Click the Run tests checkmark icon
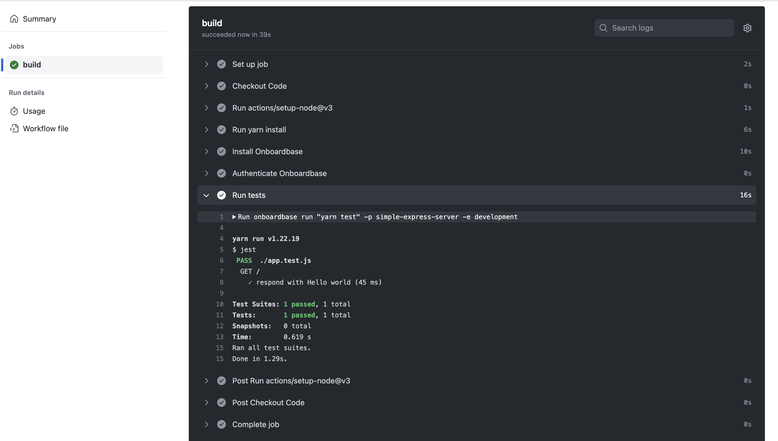Image resolution: width=778 pixels, height=441 pixels. 221,195
